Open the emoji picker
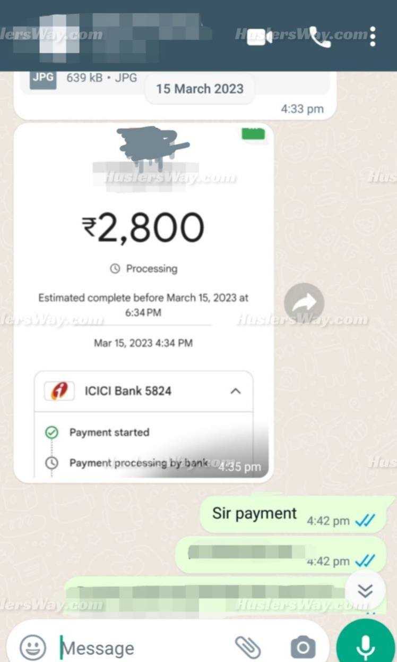 33,647
